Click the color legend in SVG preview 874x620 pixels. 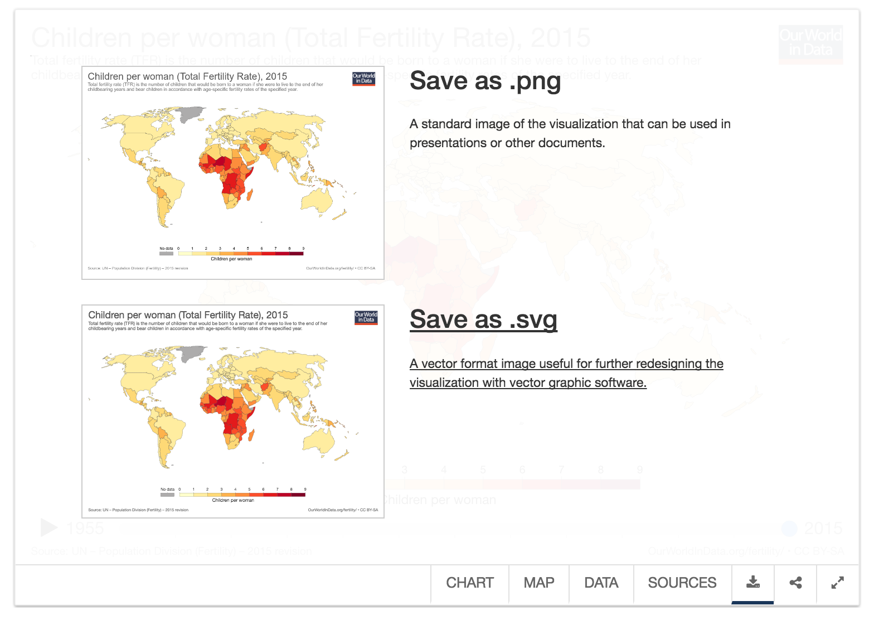[x=233, y=495]
